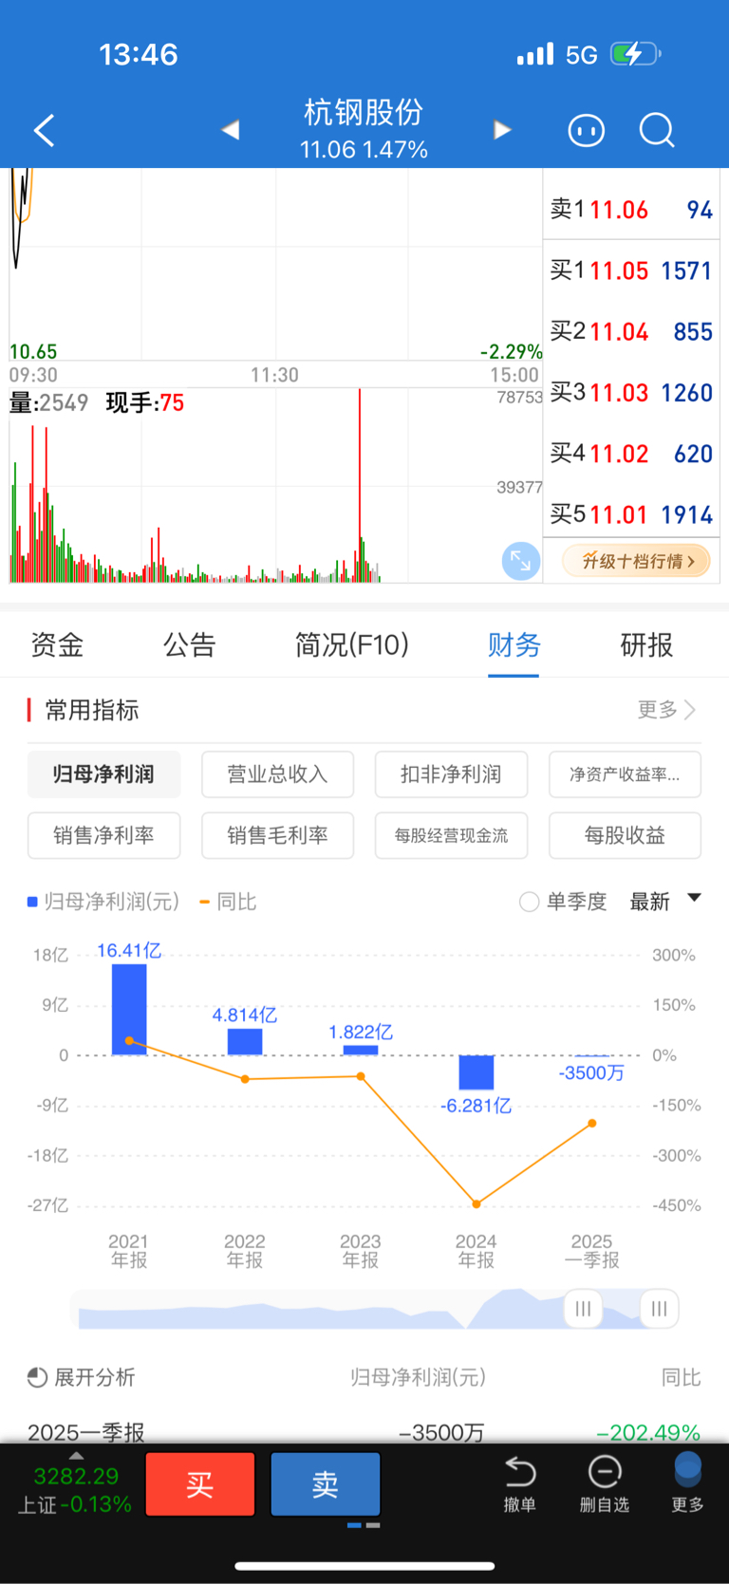The width and height of the screenshot is (729, 1584).
Task: Open the 更多 menu in bottom bar
Action: click(x=687, y=1482)
